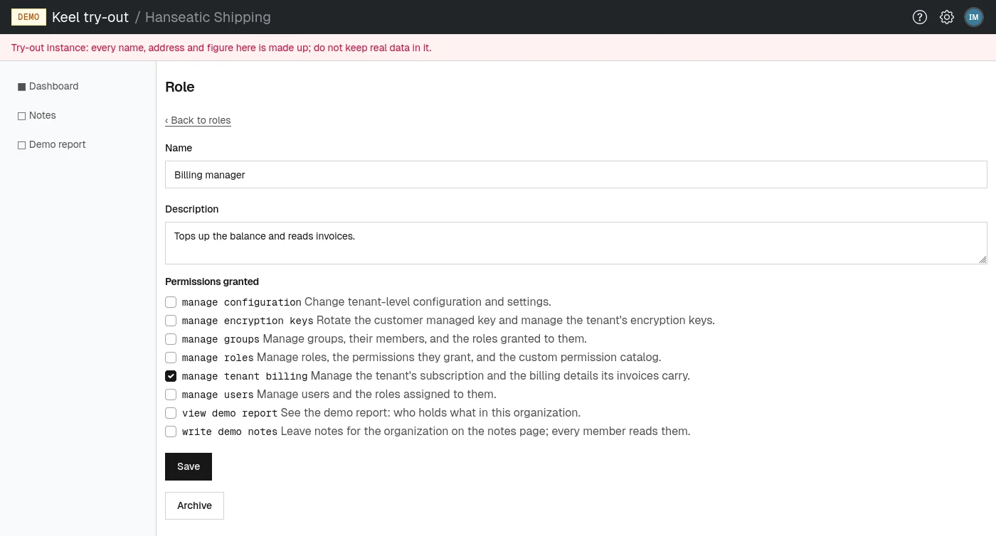Click the Keel try-out title

click(x=90, y=17)
